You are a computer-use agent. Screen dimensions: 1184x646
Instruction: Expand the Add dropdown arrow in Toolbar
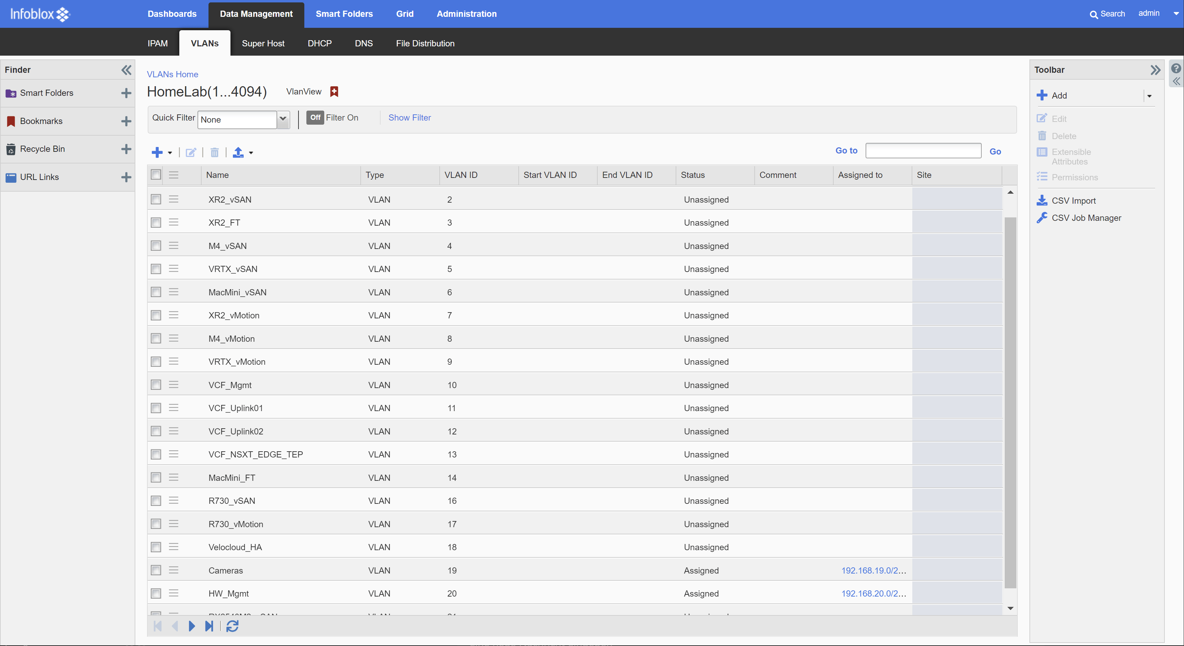click(x=1149, y=95)
